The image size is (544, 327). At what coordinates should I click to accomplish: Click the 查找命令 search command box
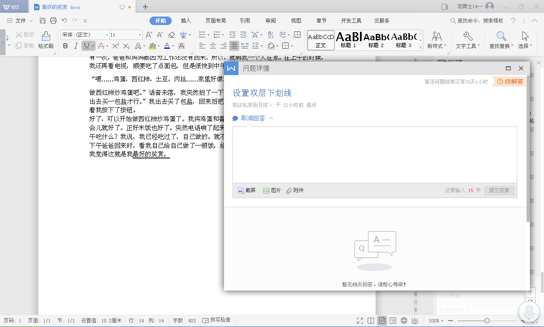click(476, 20)
